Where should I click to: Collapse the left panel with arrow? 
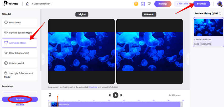click(x=43, y=59)
